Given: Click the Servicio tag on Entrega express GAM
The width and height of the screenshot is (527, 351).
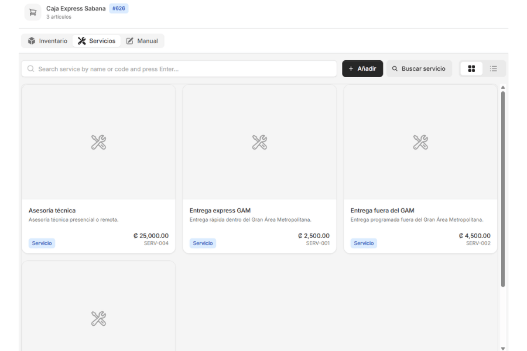Looking at the screenshot, I should [203, 243].
